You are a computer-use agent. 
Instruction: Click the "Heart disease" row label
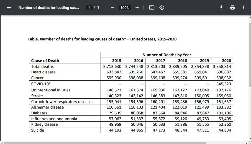point(43,72)
